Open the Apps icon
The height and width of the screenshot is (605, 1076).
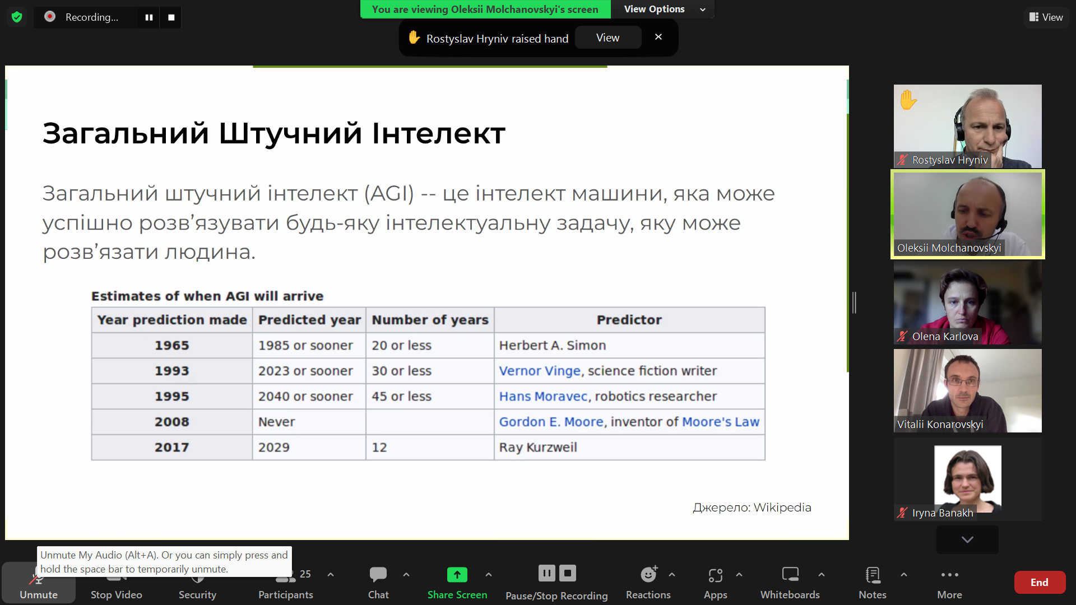coord(716,575)
